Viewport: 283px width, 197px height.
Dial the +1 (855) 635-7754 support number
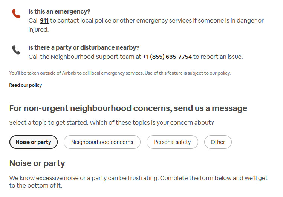167,57
